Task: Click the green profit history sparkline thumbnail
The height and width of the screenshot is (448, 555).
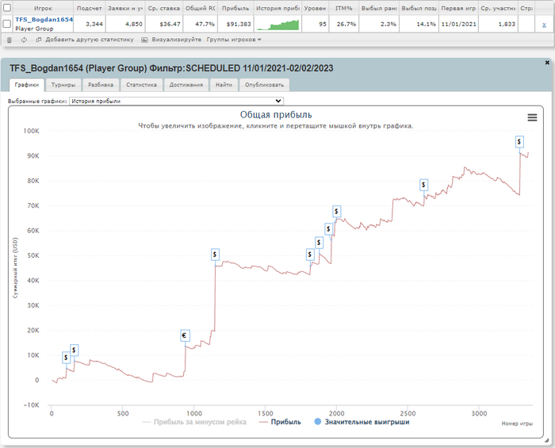Action: [277, 25]
